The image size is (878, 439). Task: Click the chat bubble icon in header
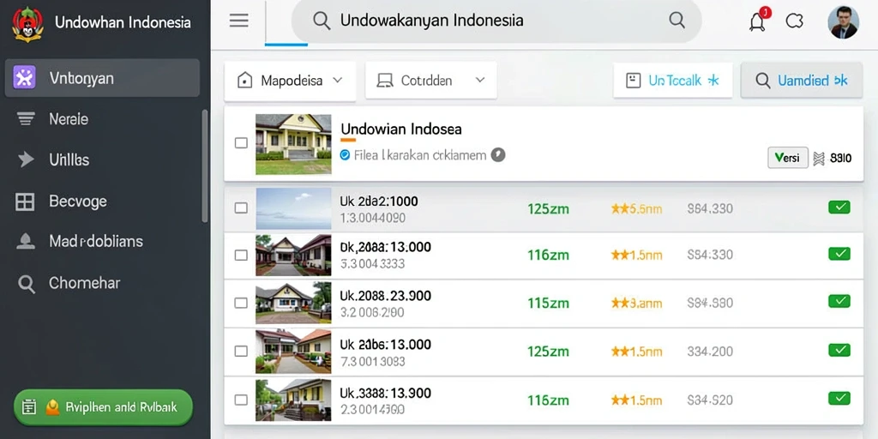coord(795,21)
